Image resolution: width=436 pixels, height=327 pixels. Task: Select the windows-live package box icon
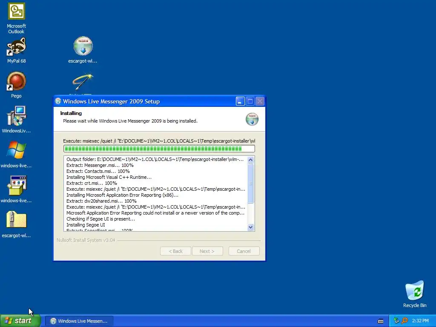coord(17,186)
